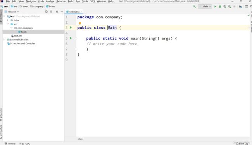Open the Tools menu
The height and width of the screenshot is (145, 252).
click(x=85, y=1)
